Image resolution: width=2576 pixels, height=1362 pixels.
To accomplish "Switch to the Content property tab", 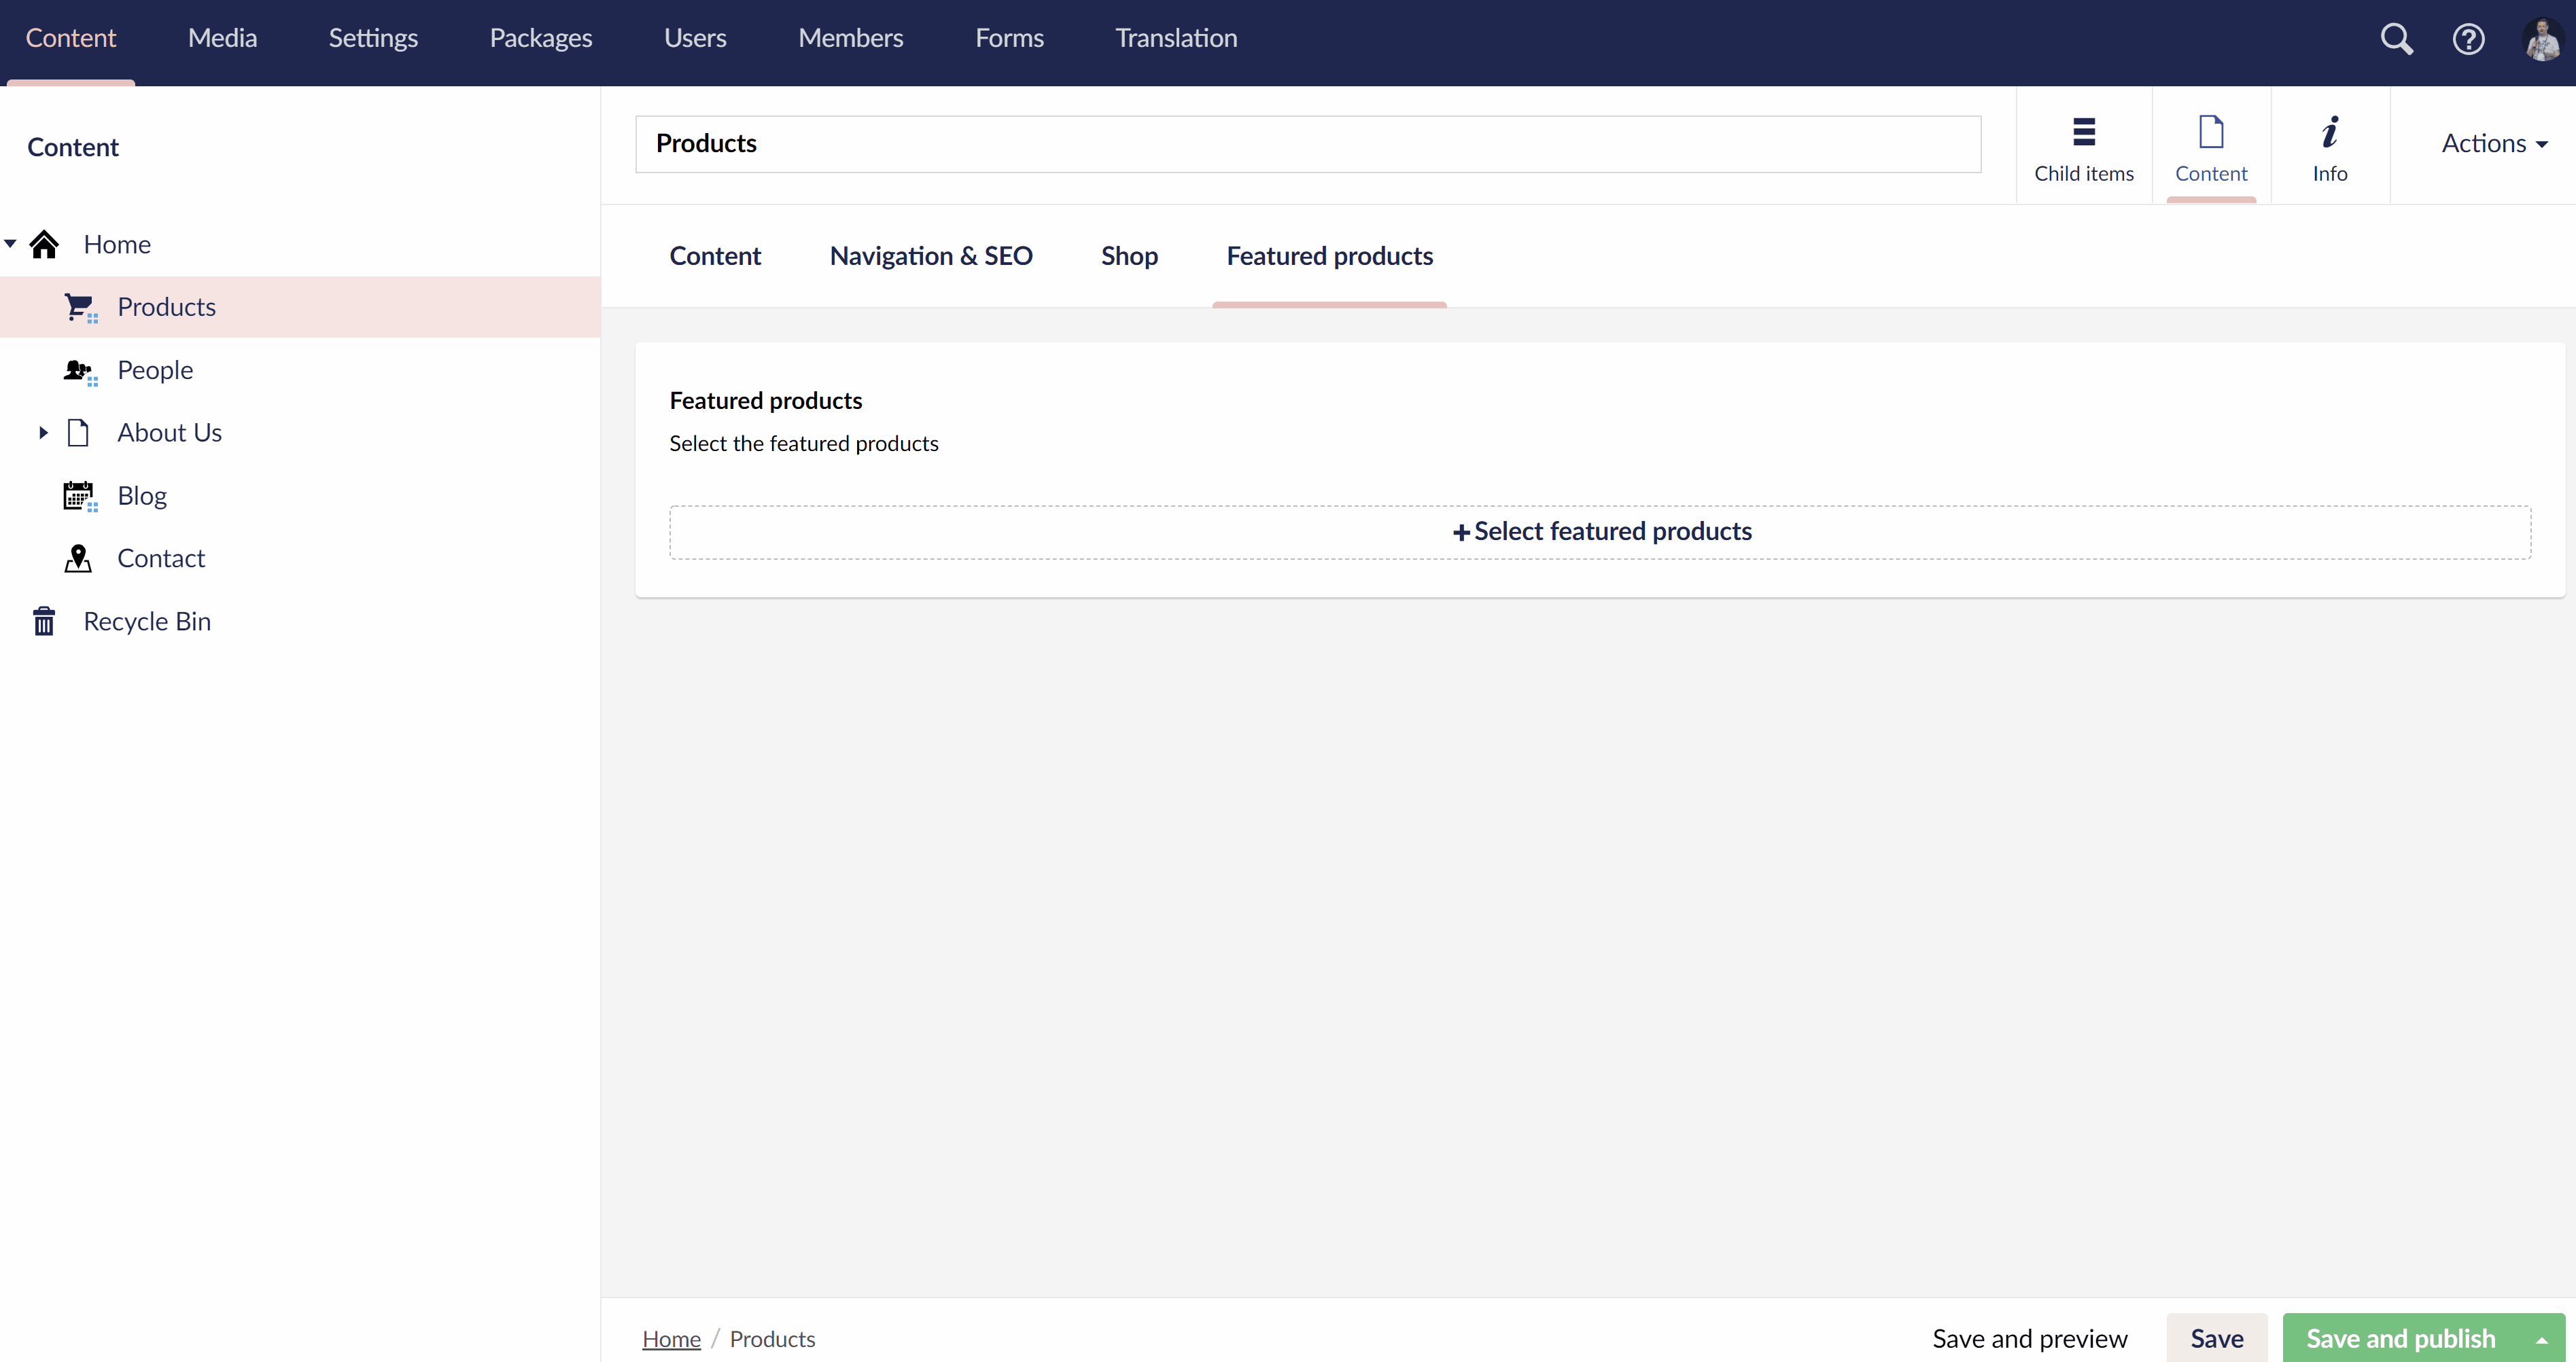I will [x=715, y=256].
